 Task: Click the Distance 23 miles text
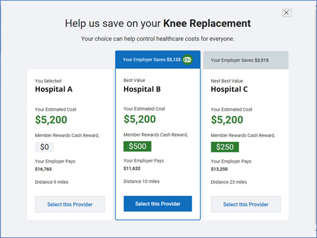[229, 182]
